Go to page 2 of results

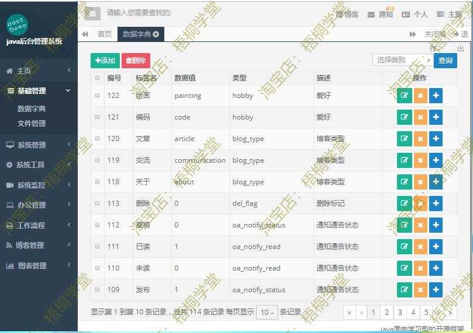tap(386, 313)
